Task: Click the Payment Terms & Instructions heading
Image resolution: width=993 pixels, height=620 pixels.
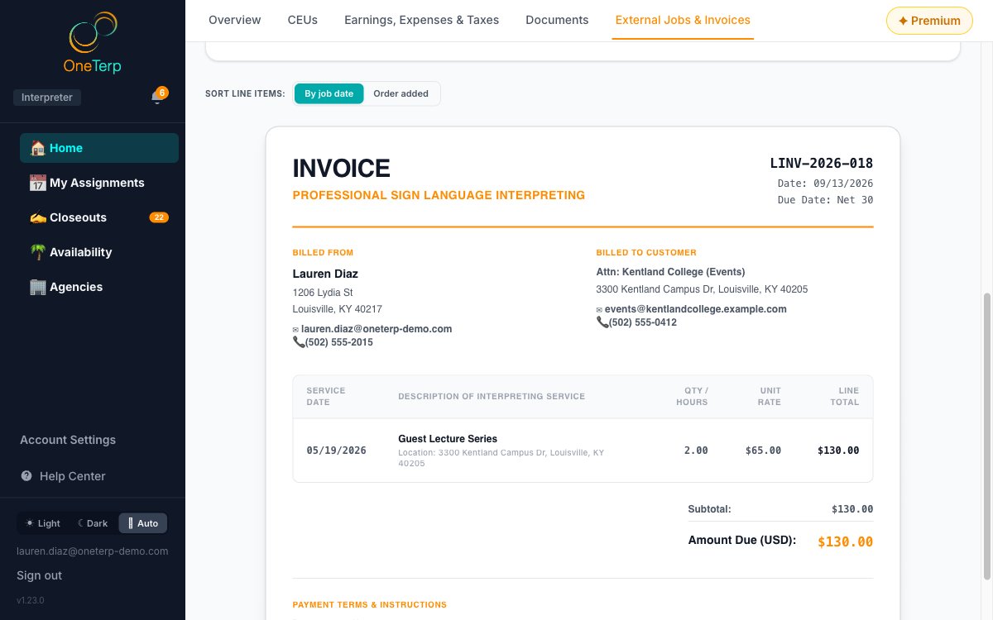Action: coord(370,605)
